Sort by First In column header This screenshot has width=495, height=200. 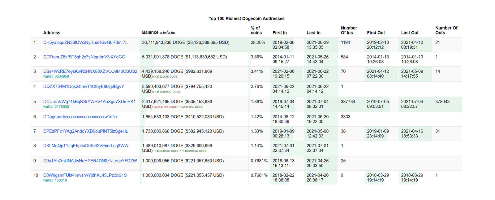tap(279, 33)
